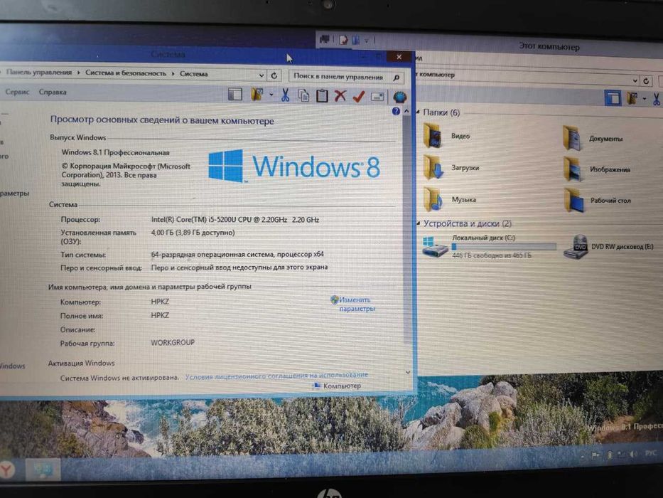663x498 pixels.
Task: Click the network tray icon
Action: (621, 455)
